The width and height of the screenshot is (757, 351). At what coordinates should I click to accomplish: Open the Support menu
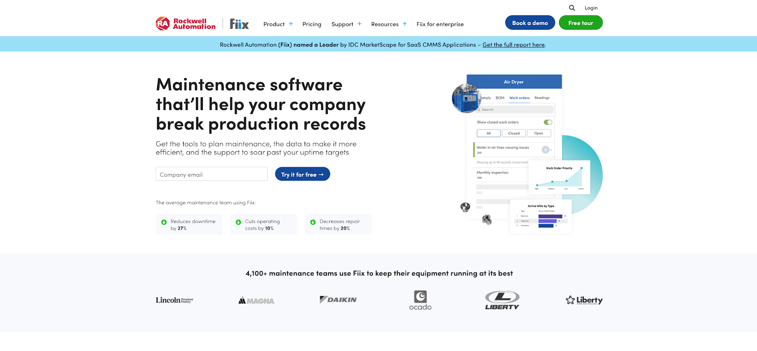click(342, 24)
